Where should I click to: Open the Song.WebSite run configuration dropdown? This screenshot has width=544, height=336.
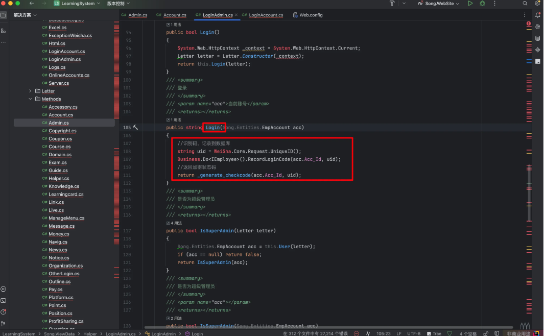(x=438, y=4)
